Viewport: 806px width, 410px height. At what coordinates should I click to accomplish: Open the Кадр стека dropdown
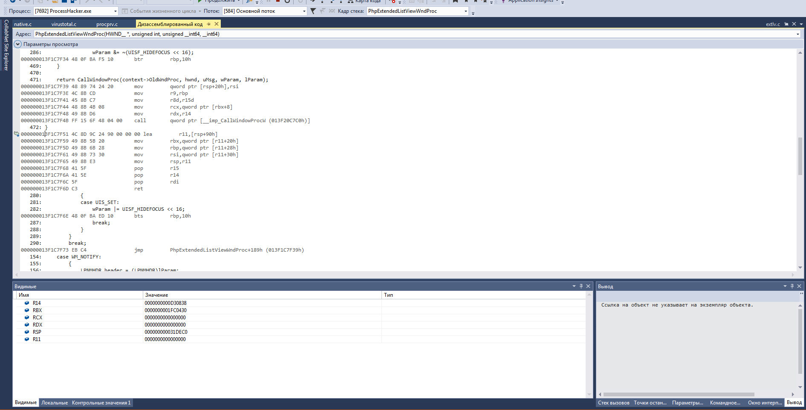466,11
